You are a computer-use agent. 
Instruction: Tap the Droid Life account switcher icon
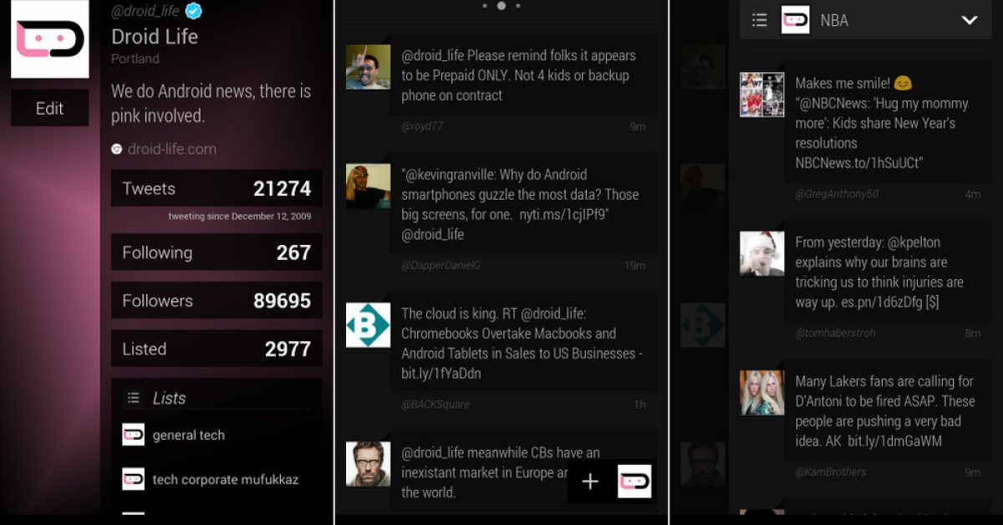point(634,482)
